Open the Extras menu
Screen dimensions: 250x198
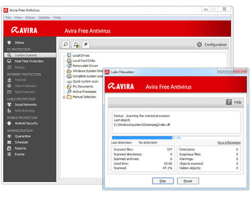pos(30,18)
